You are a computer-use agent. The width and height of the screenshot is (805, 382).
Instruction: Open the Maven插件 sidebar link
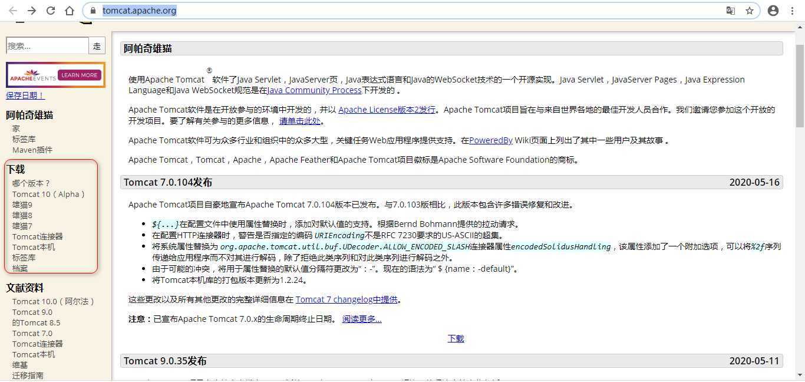(x=32, y=150)
